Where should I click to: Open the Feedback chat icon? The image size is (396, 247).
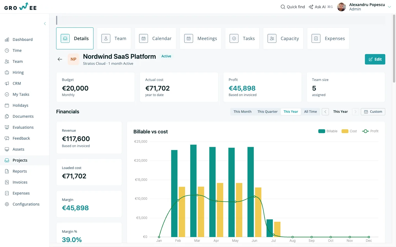click(7, 138)
